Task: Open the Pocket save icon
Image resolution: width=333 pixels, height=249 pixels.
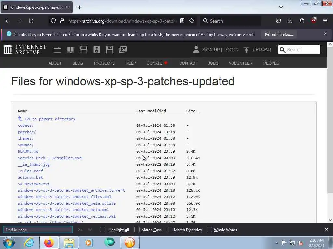Action: [278, 21]
